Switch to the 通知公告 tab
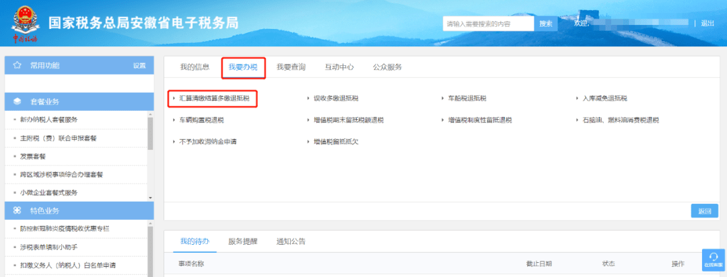 pos(291,241)
